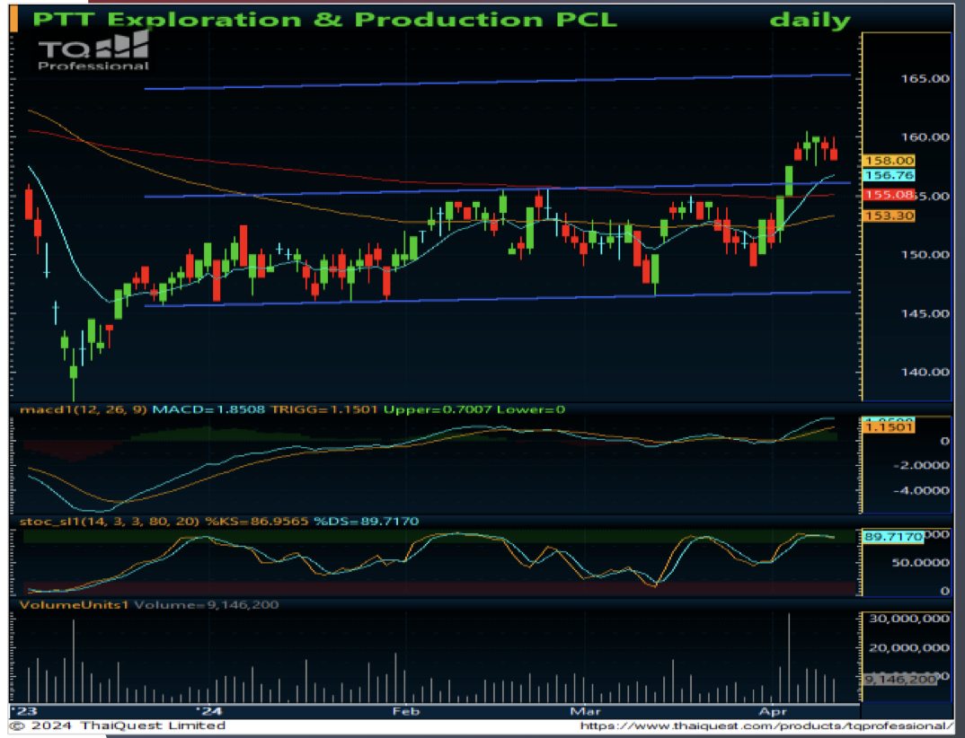Click the "Volume=9,146,200" readout

(206, 605)
